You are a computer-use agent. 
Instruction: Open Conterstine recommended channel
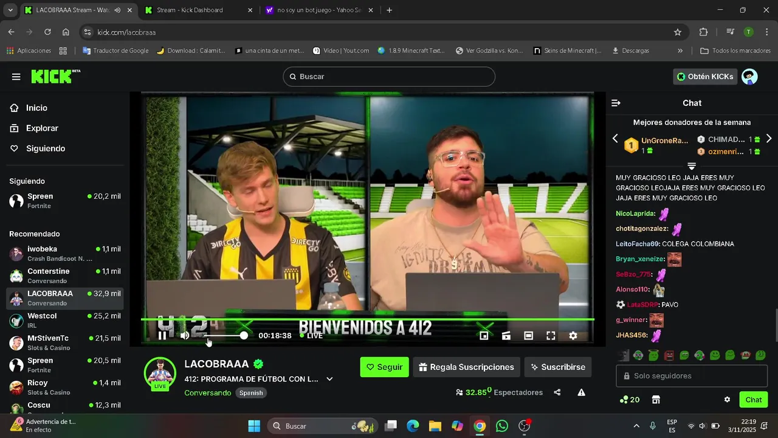65,276
